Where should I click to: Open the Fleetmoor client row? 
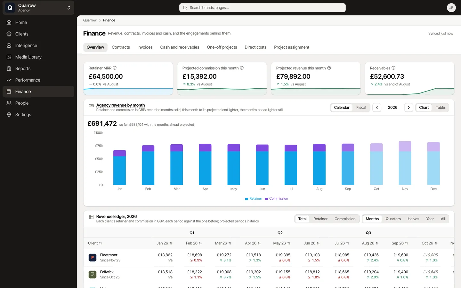coord(269,258)
